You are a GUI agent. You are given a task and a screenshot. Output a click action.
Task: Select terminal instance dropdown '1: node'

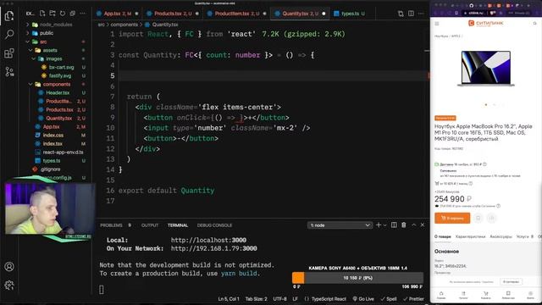point(340,225)
